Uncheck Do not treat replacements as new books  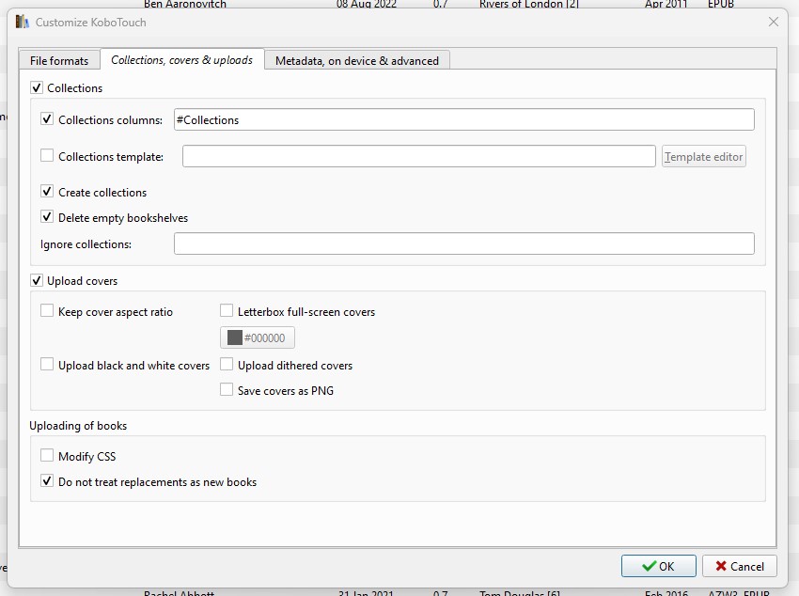tap(47, 481)
